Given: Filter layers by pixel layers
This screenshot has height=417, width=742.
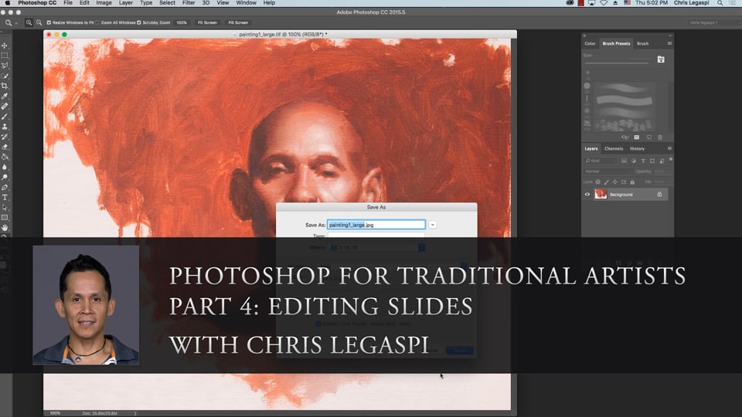Looking at the screenshot, I should click(625, 161).
